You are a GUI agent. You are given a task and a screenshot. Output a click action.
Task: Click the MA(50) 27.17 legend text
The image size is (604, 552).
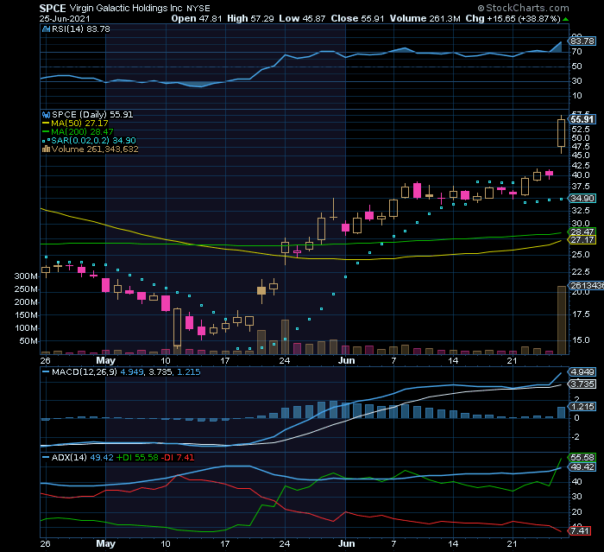tap(79, 124)
